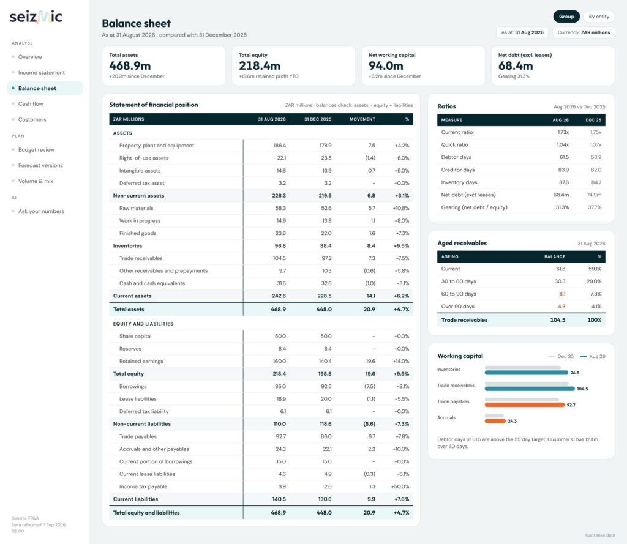
Task: Switch to By entity view
Action: tap(599, 17)
